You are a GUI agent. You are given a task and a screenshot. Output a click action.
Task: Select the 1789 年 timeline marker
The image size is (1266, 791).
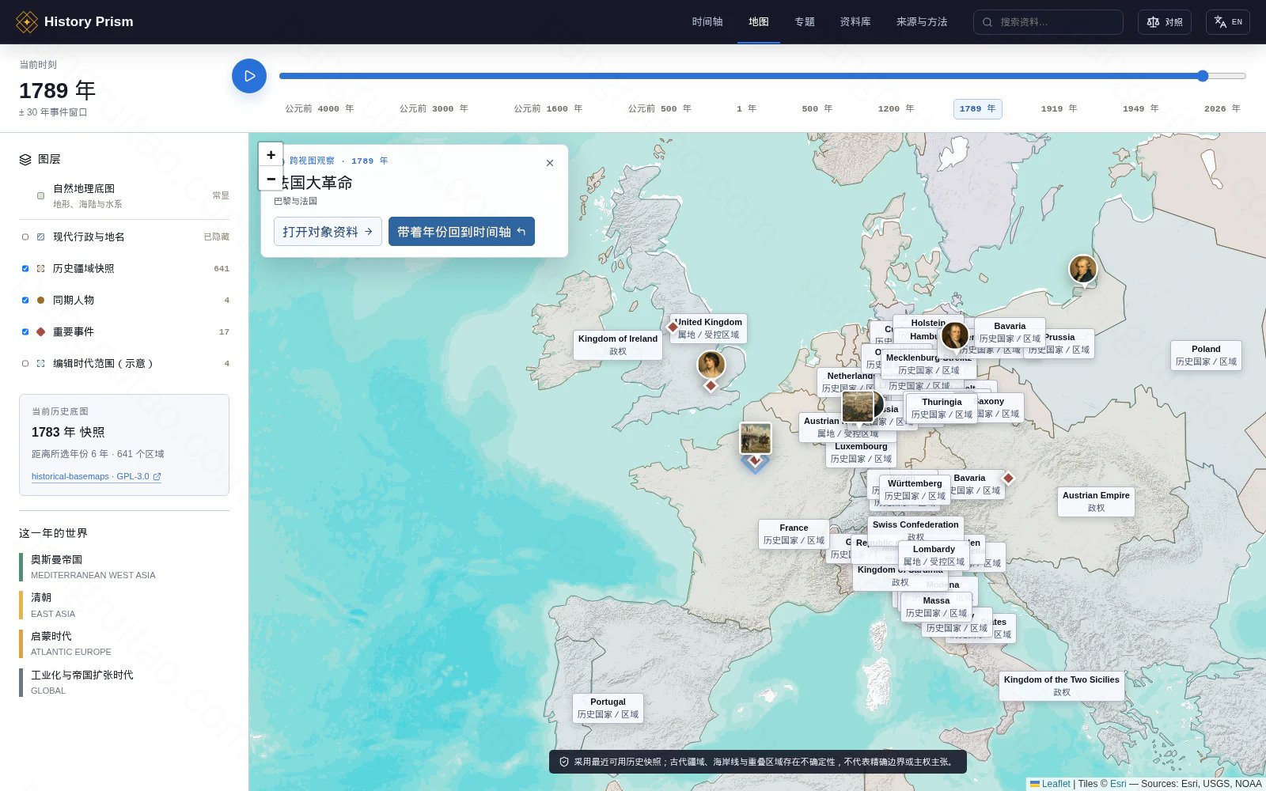[x=977, y=109]
